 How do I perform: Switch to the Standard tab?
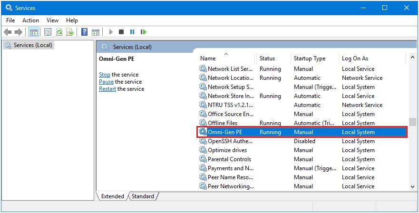pos(143,196)
